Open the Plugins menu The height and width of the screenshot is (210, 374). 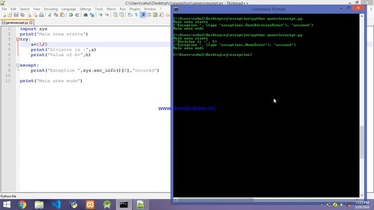135,9
